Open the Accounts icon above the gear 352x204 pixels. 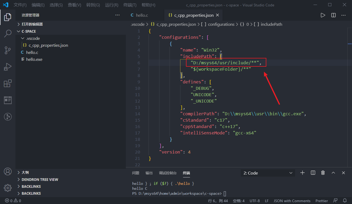pyautogui.click(x=8, y=172)
